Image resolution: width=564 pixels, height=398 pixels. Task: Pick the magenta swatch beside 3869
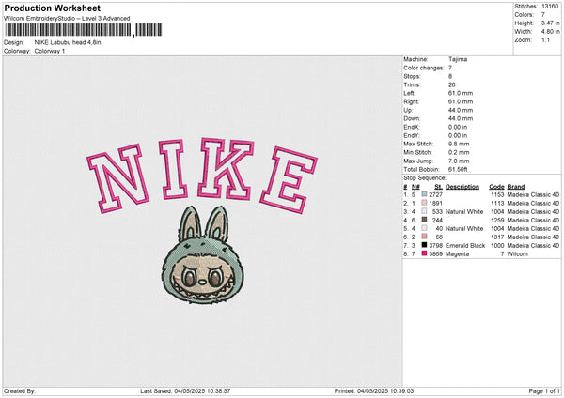click(424, 253)
